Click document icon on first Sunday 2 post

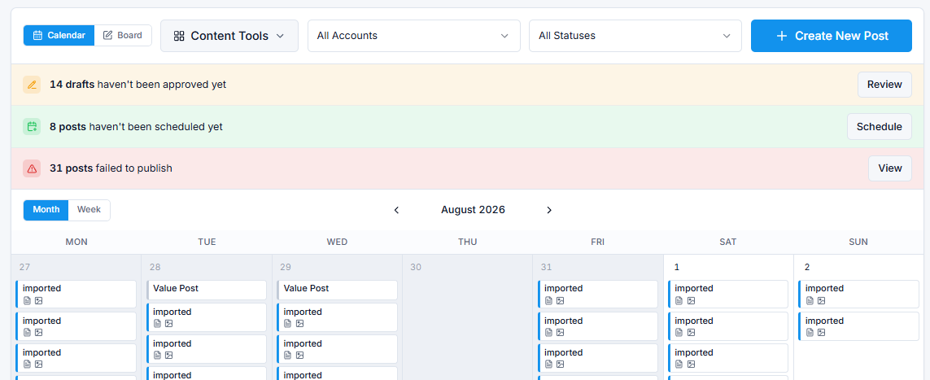[x=810, y=300]
